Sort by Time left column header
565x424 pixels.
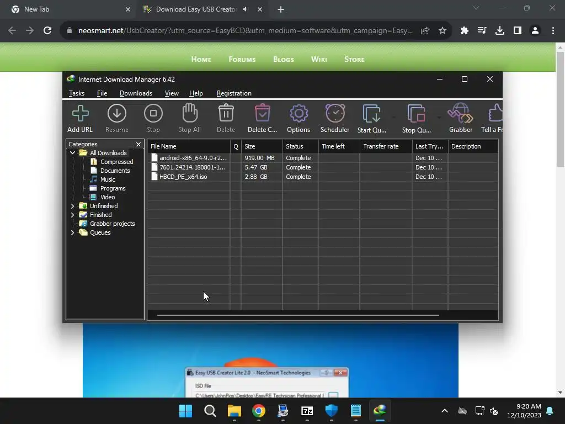pyautogui.click(x=339, y=146)
